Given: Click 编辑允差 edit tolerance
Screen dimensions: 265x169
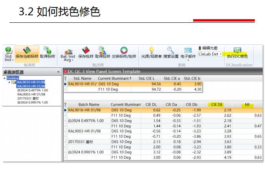Looking at the screenshot, I should click(208, 48).
